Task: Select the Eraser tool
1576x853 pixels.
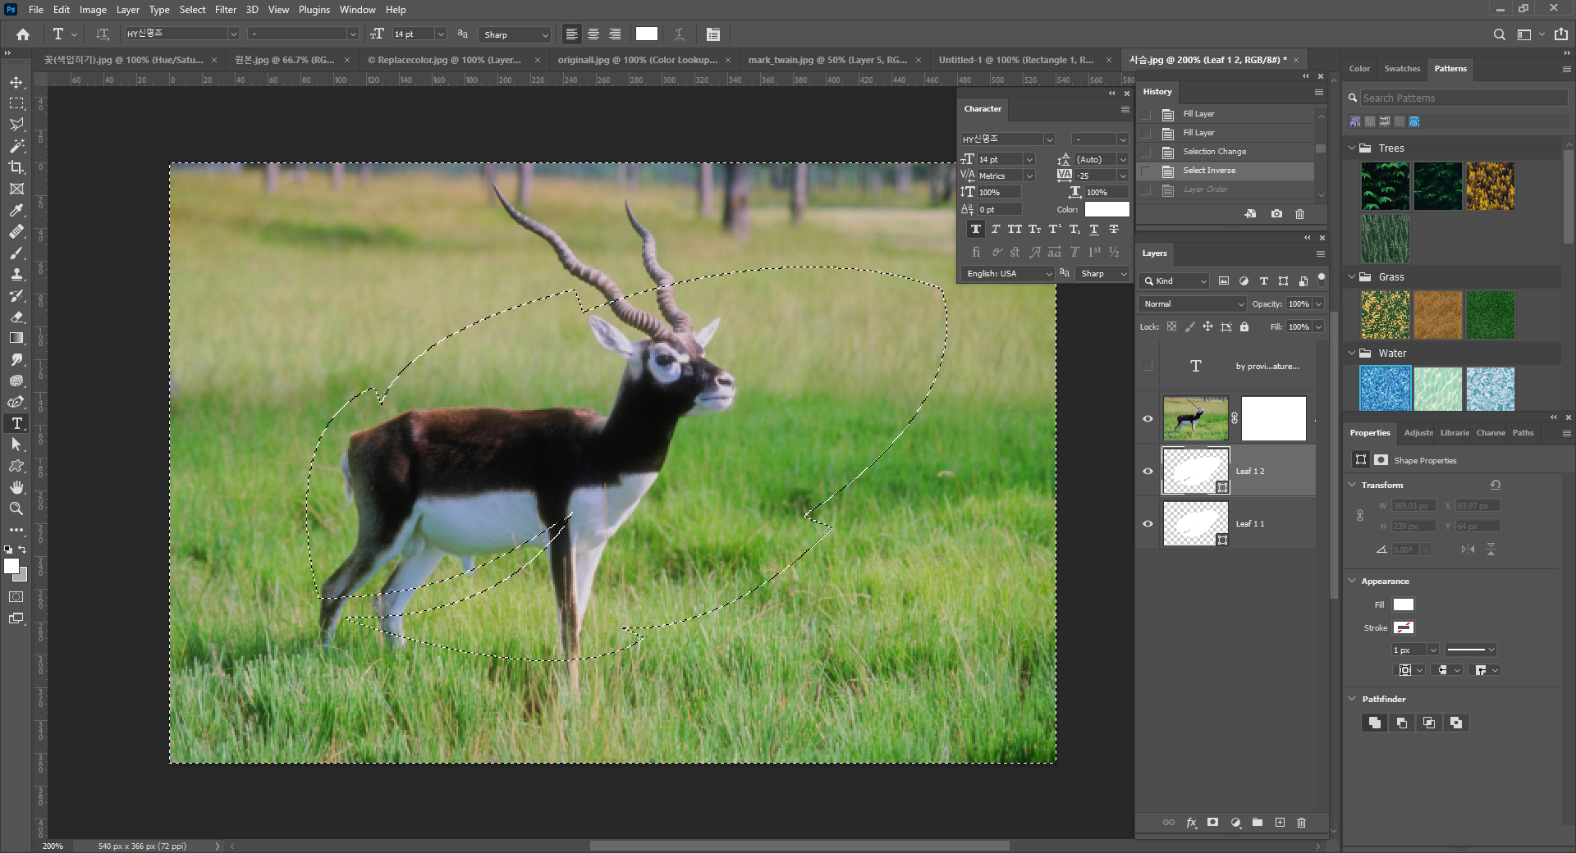Action: click(x=16, y=317)
